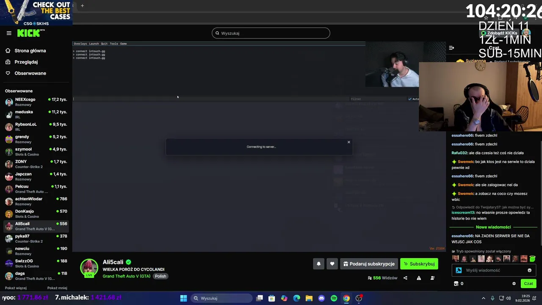Viewport: 542px width, 305px height.
Task: Open chat settings gear
Action: (x=514, y=284)
